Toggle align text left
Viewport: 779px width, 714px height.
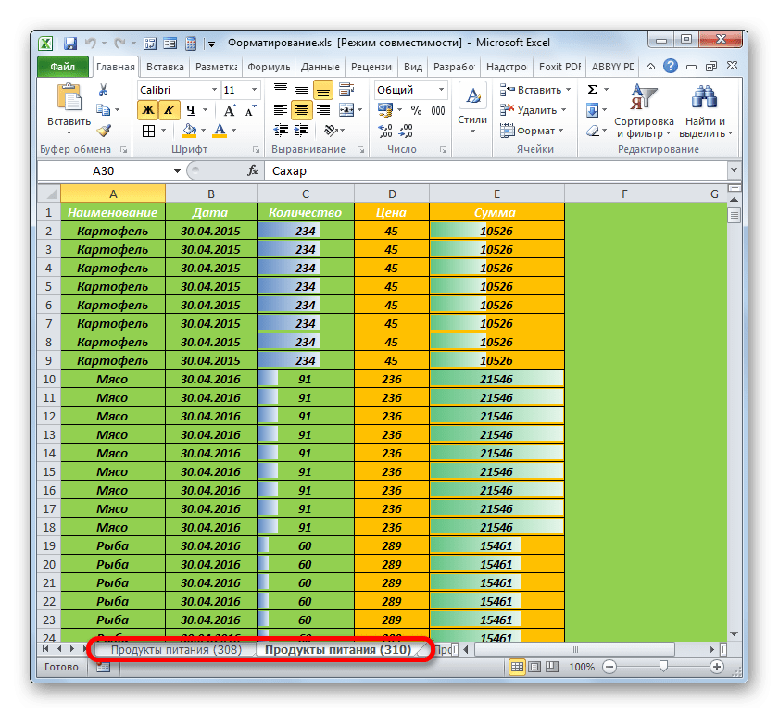[x=281, y=110]
